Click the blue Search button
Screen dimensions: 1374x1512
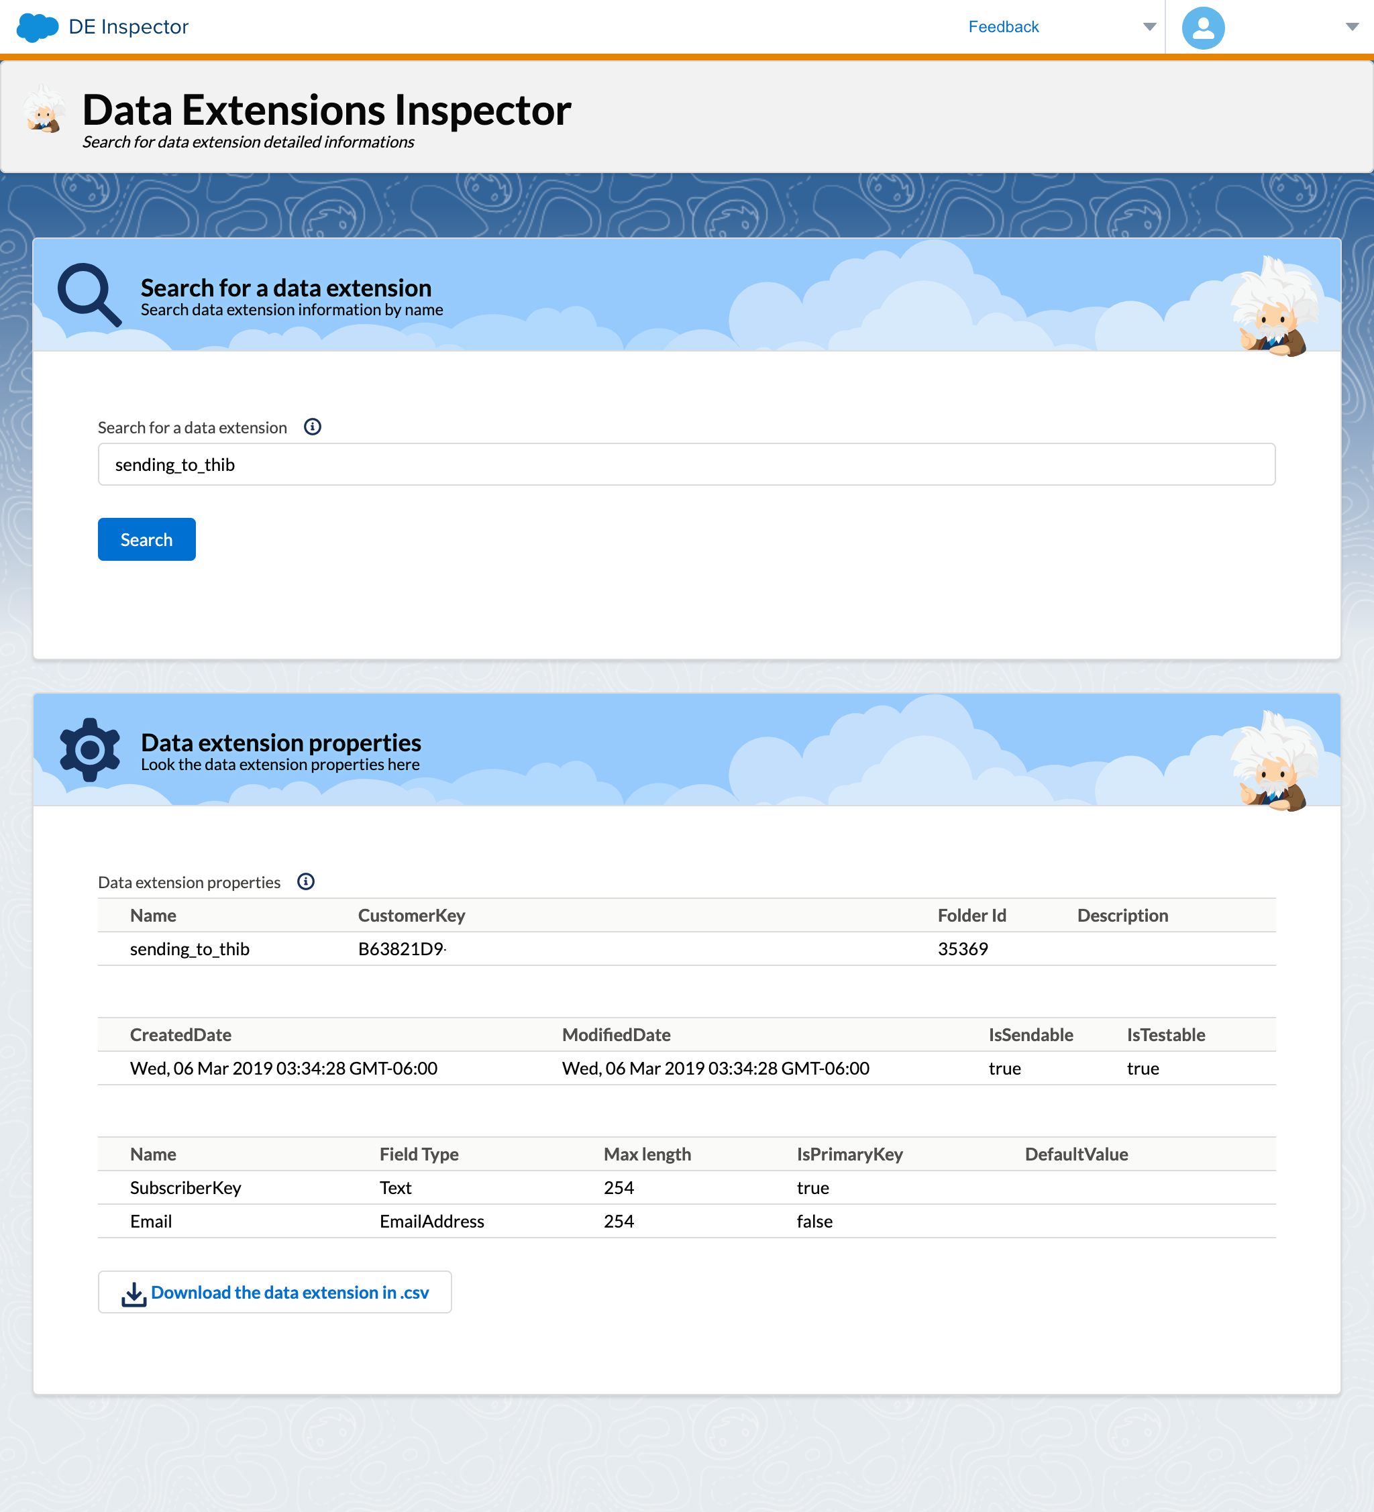point(146,539)
